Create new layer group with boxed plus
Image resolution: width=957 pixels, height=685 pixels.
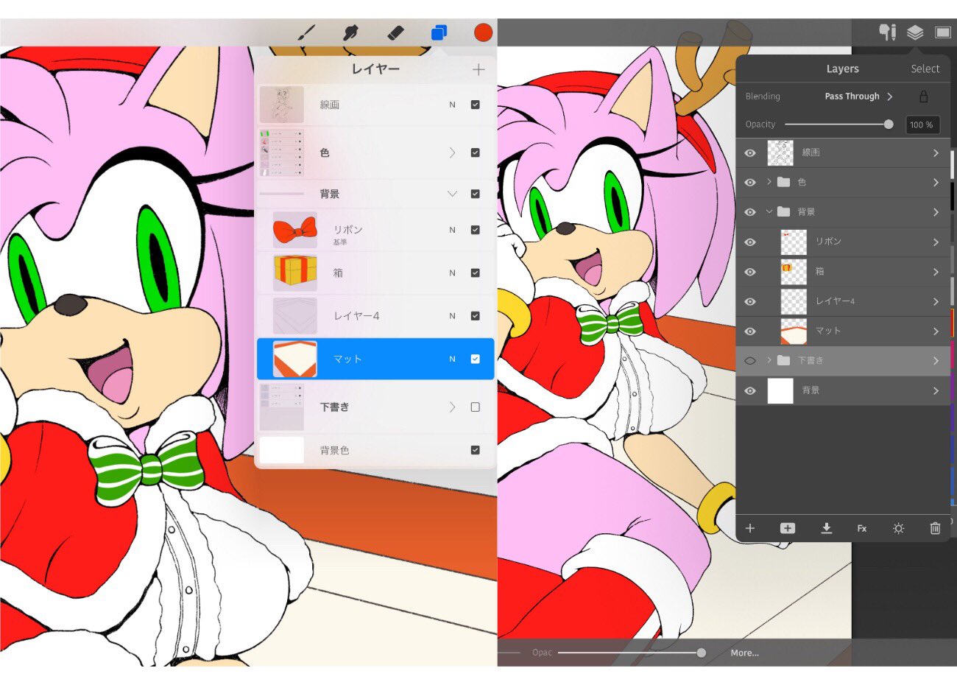point(787,528)
